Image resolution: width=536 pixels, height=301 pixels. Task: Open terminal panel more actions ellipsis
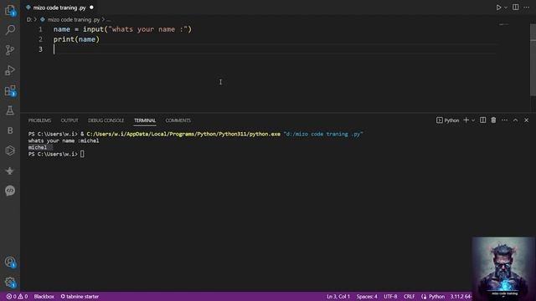coord(504,120)
